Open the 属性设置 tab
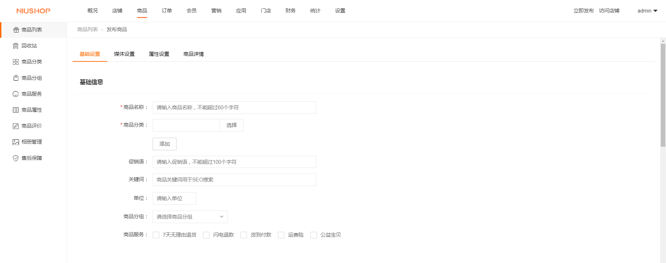The height and width of the screenshot is (263, 666). coord(159,54)
